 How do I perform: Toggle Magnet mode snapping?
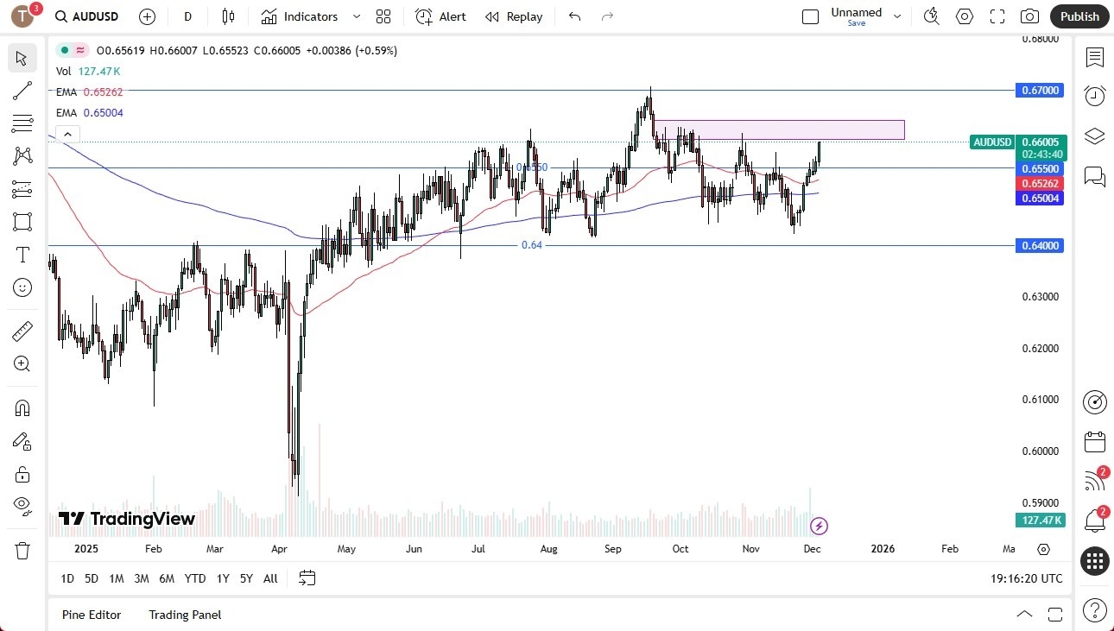tap(22, 407)
